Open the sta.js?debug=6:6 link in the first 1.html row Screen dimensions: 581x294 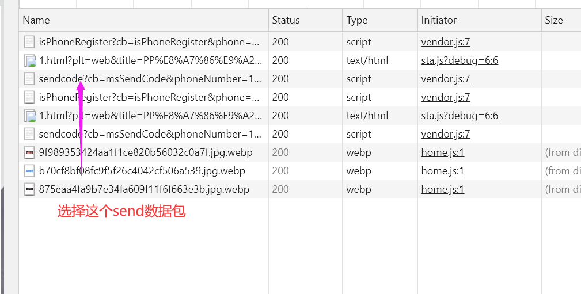[x=460, y=60]
